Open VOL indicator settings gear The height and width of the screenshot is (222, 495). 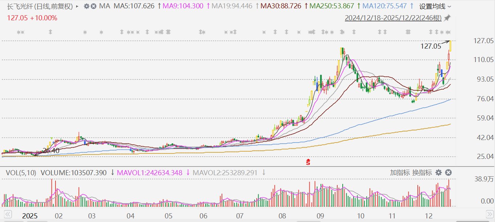pos(438,173)
